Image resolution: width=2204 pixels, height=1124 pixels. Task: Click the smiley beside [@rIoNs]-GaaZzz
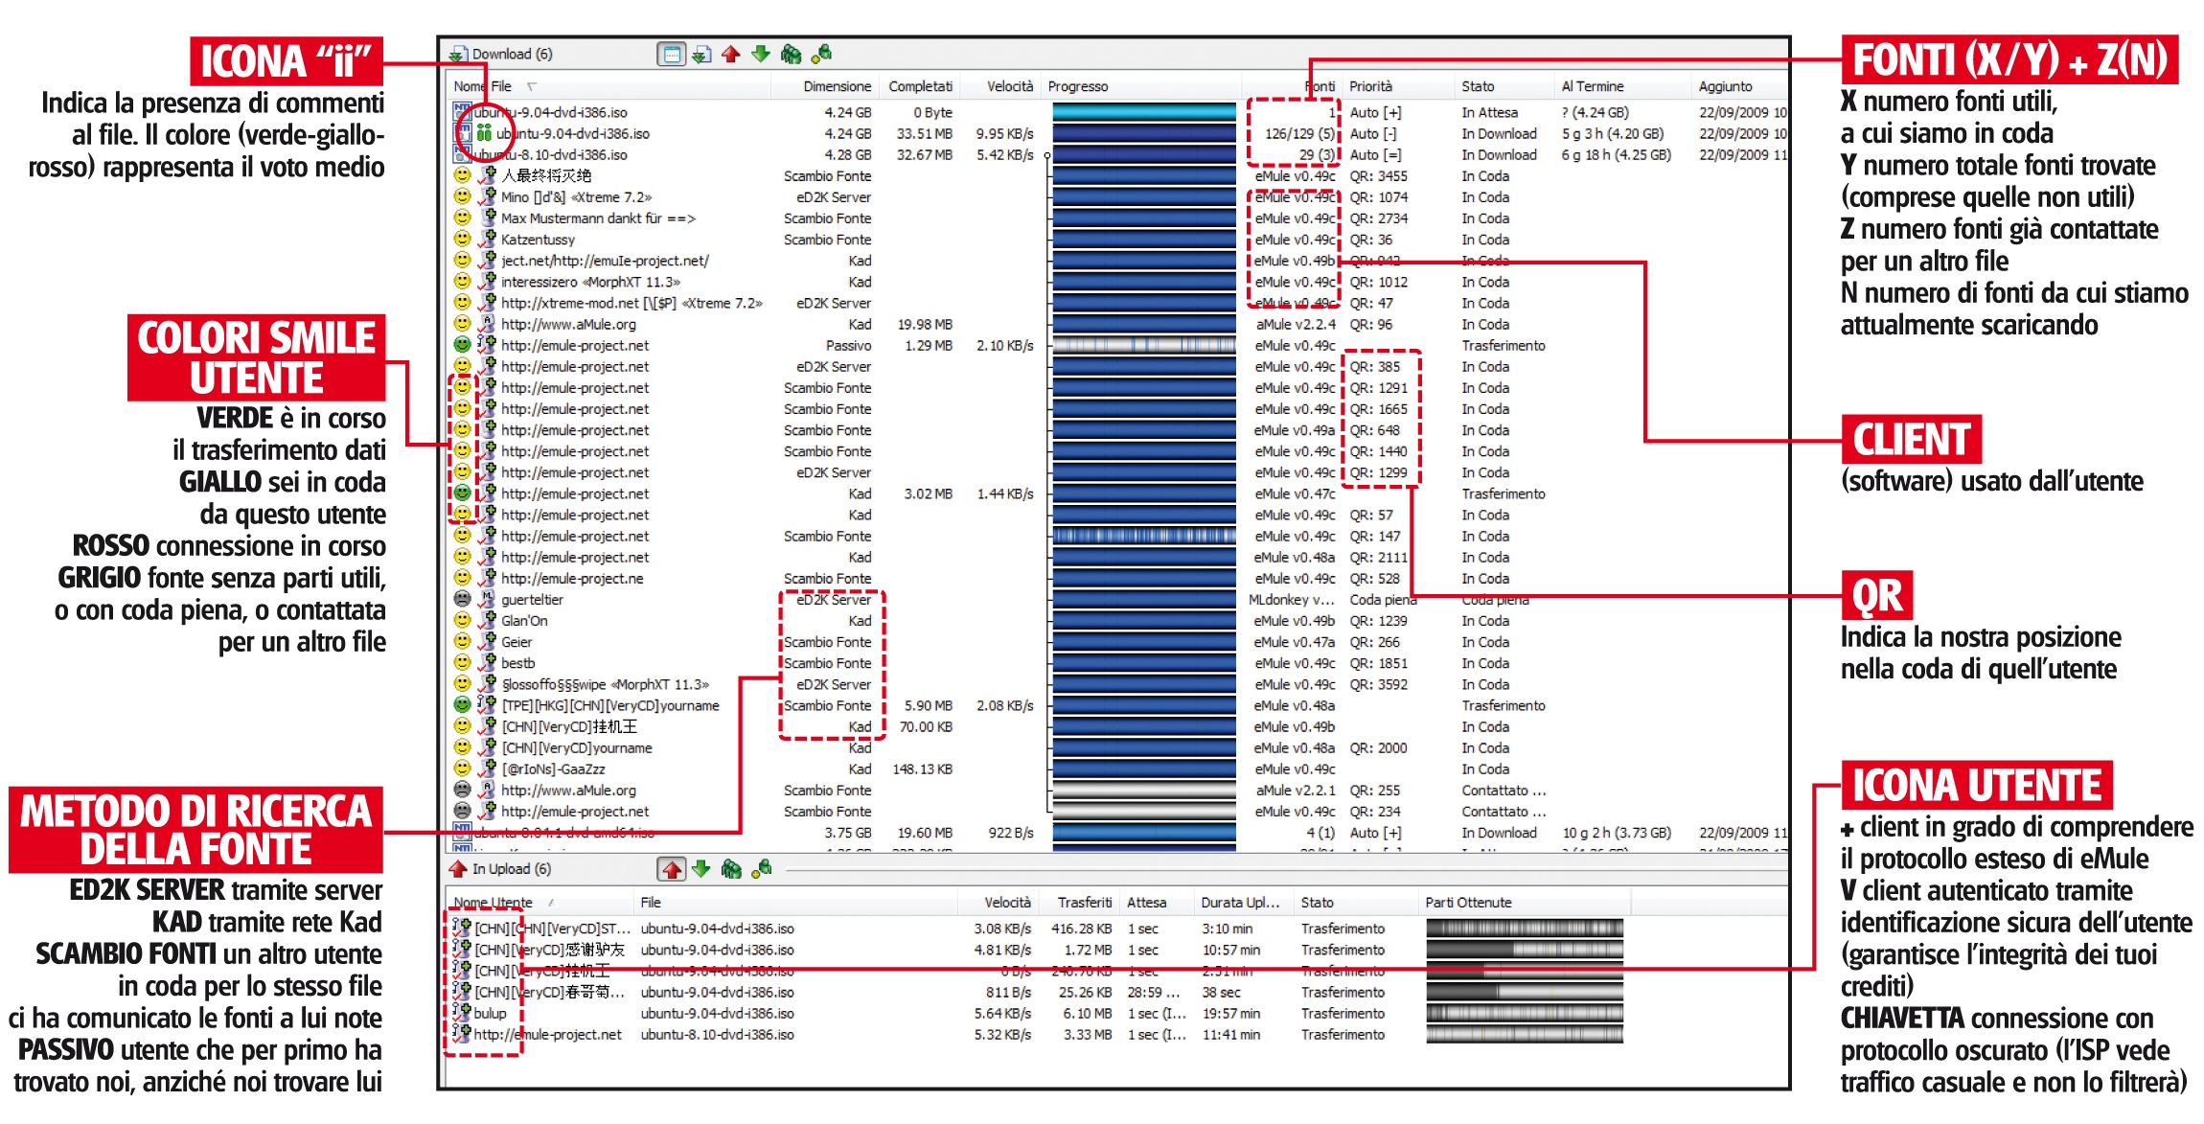click(x=462, y=768)
